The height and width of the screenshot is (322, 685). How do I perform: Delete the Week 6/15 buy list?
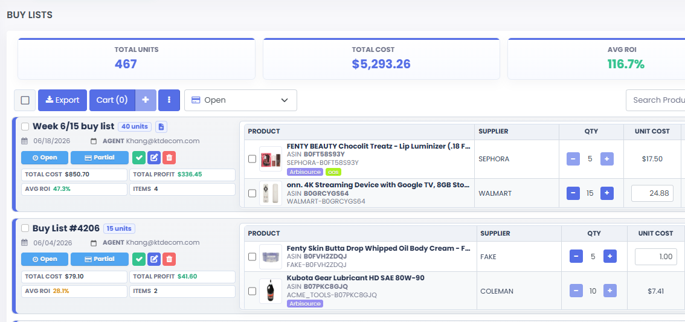point(169,158)
